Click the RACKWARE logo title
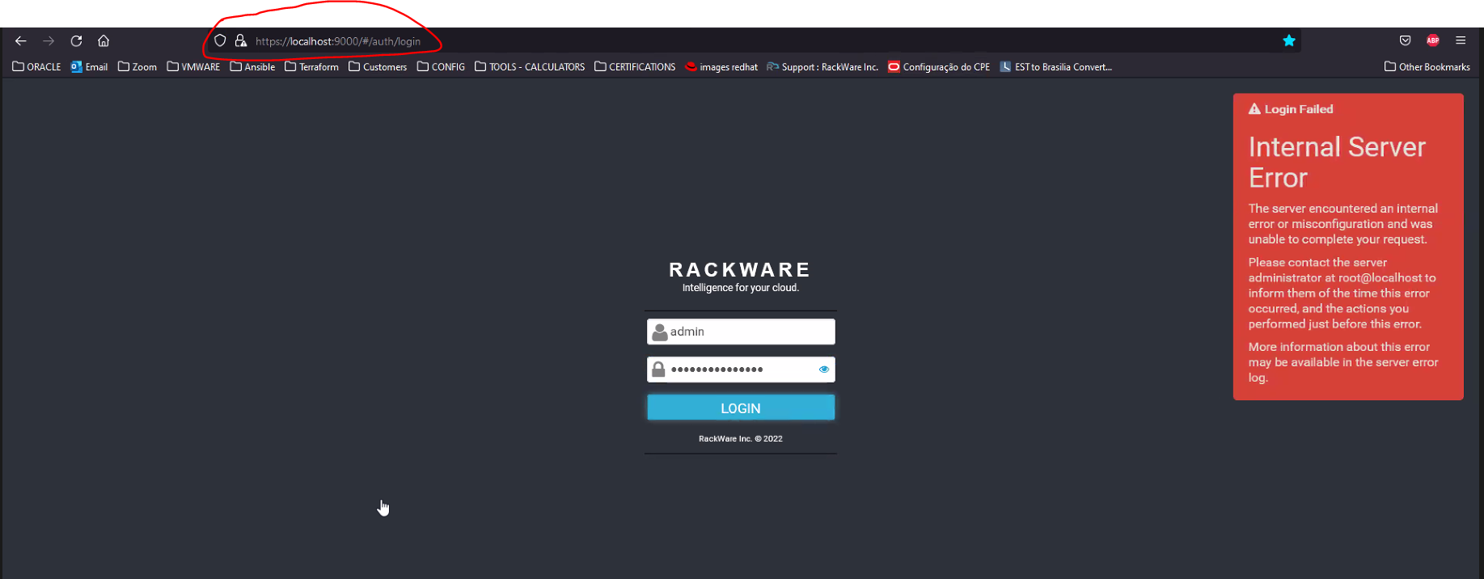The width and height of the screenshot is (1484, 579). tap(740, 269)
